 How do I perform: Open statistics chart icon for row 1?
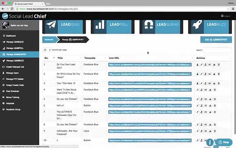tap(214, 65)
